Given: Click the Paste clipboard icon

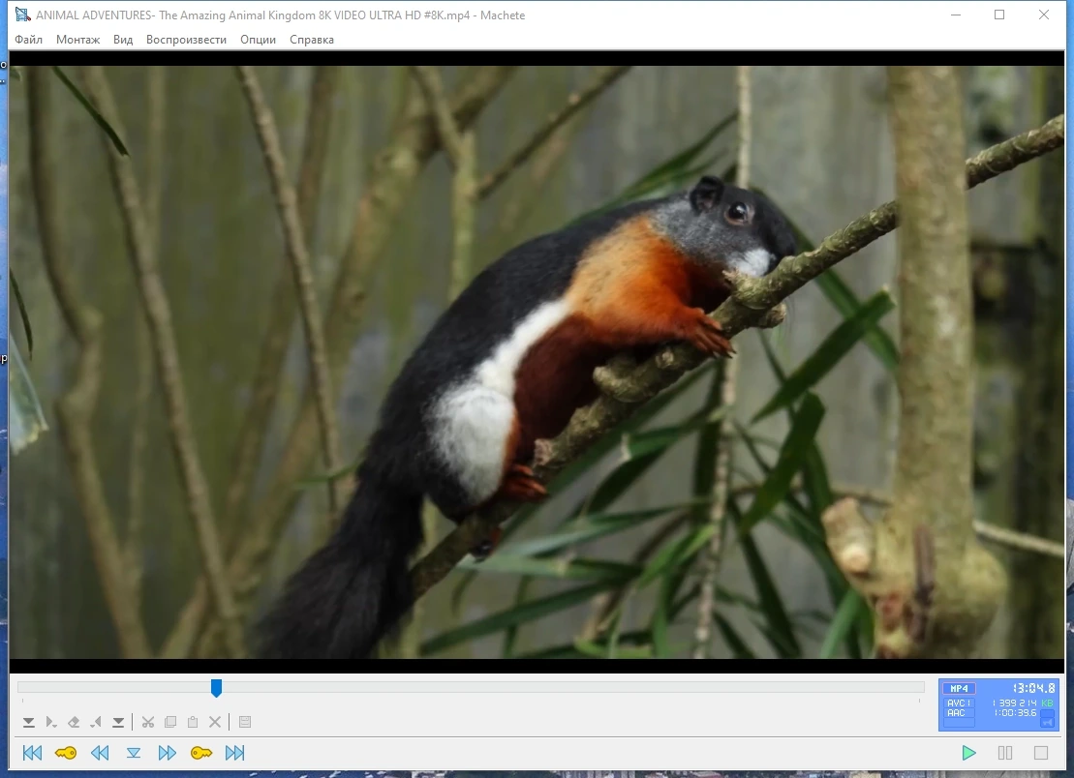Looking at the screenshot, I should 193,722.
